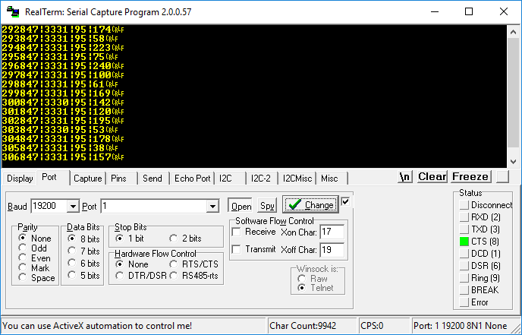Switch to the Display tab

click(x=20, y=179)
